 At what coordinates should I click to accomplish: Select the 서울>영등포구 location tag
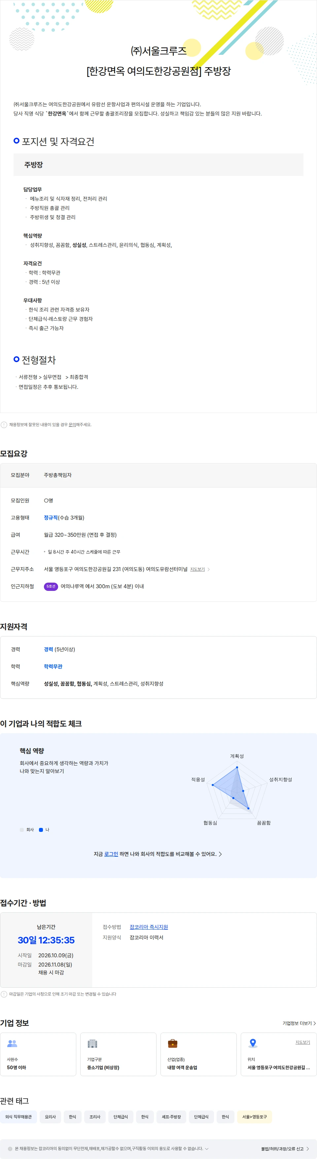coord(254,1117)
